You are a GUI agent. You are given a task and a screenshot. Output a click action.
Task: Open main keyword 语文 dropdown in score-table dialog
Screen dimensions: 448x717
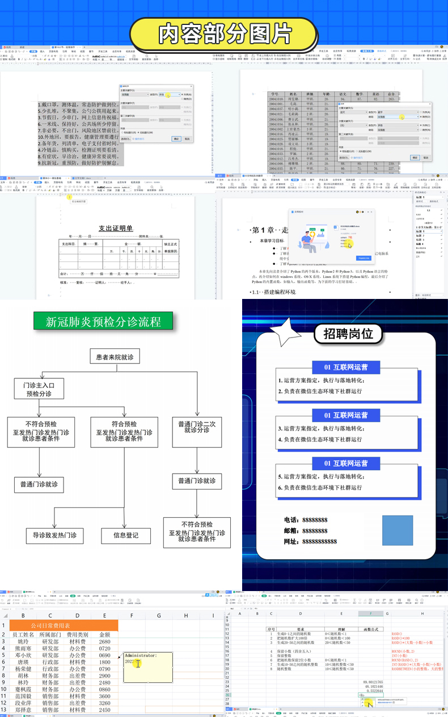354,112
